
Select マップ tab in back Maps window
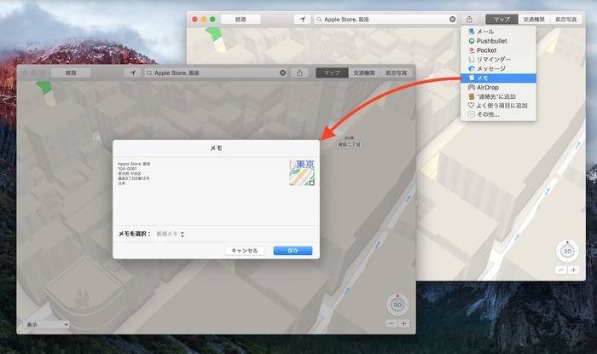501,19
